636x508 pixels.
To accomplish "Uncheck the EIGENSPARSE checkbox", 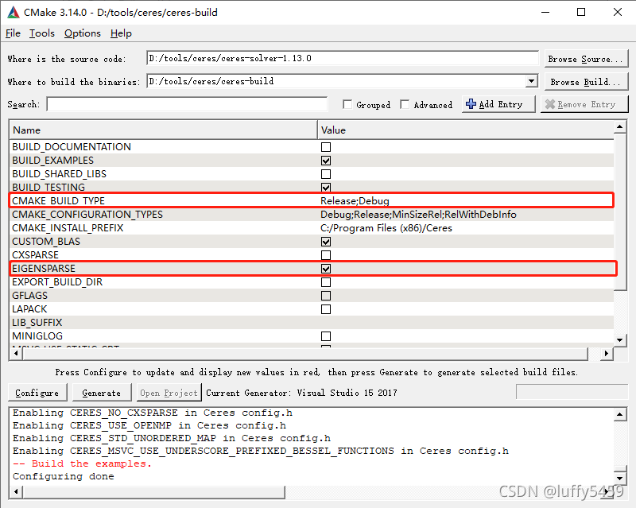I will click(326, 269).
